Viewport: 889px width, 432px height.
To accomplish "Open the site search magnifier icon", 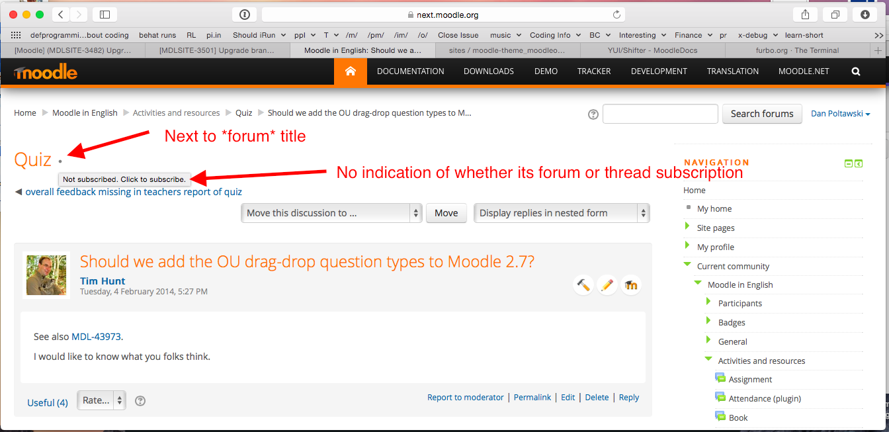I will (856, 71).
